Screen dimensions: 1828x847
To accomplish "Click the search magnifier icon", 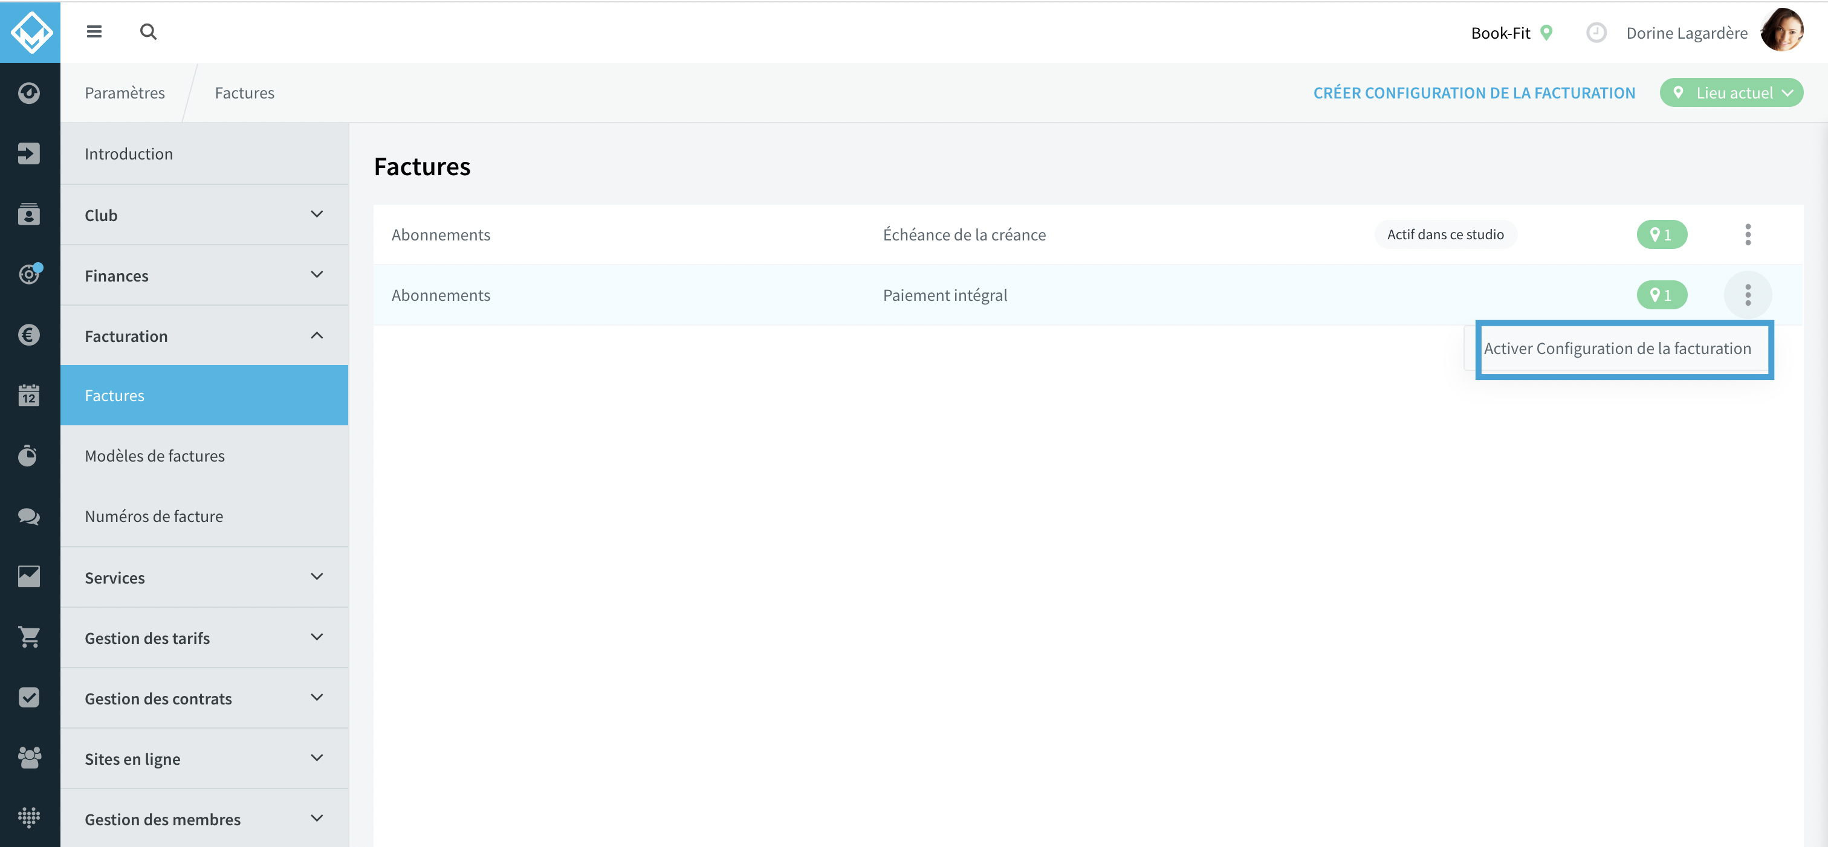I will 147,31.
